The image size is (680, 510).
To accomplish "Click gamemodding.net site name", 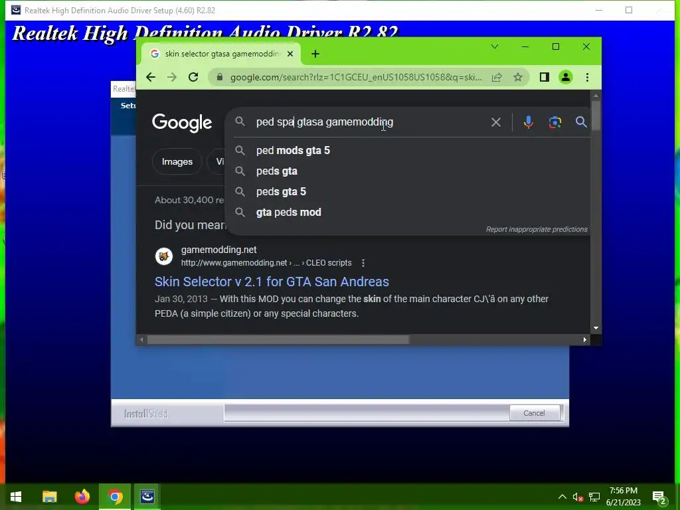I will (218, 250).
